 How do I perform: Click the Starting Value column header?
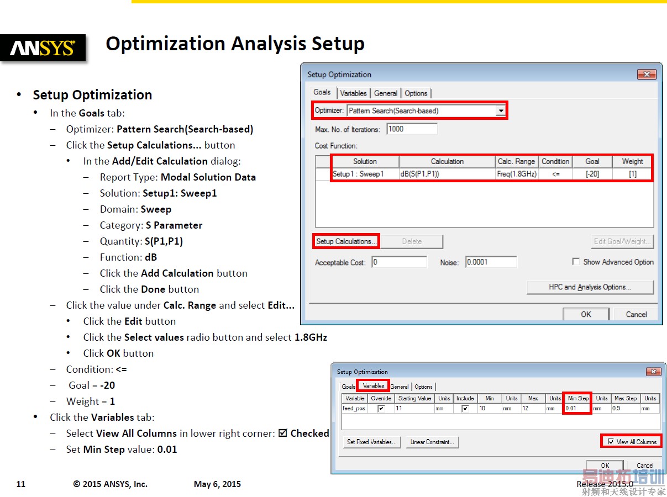(x=414, y=398)
